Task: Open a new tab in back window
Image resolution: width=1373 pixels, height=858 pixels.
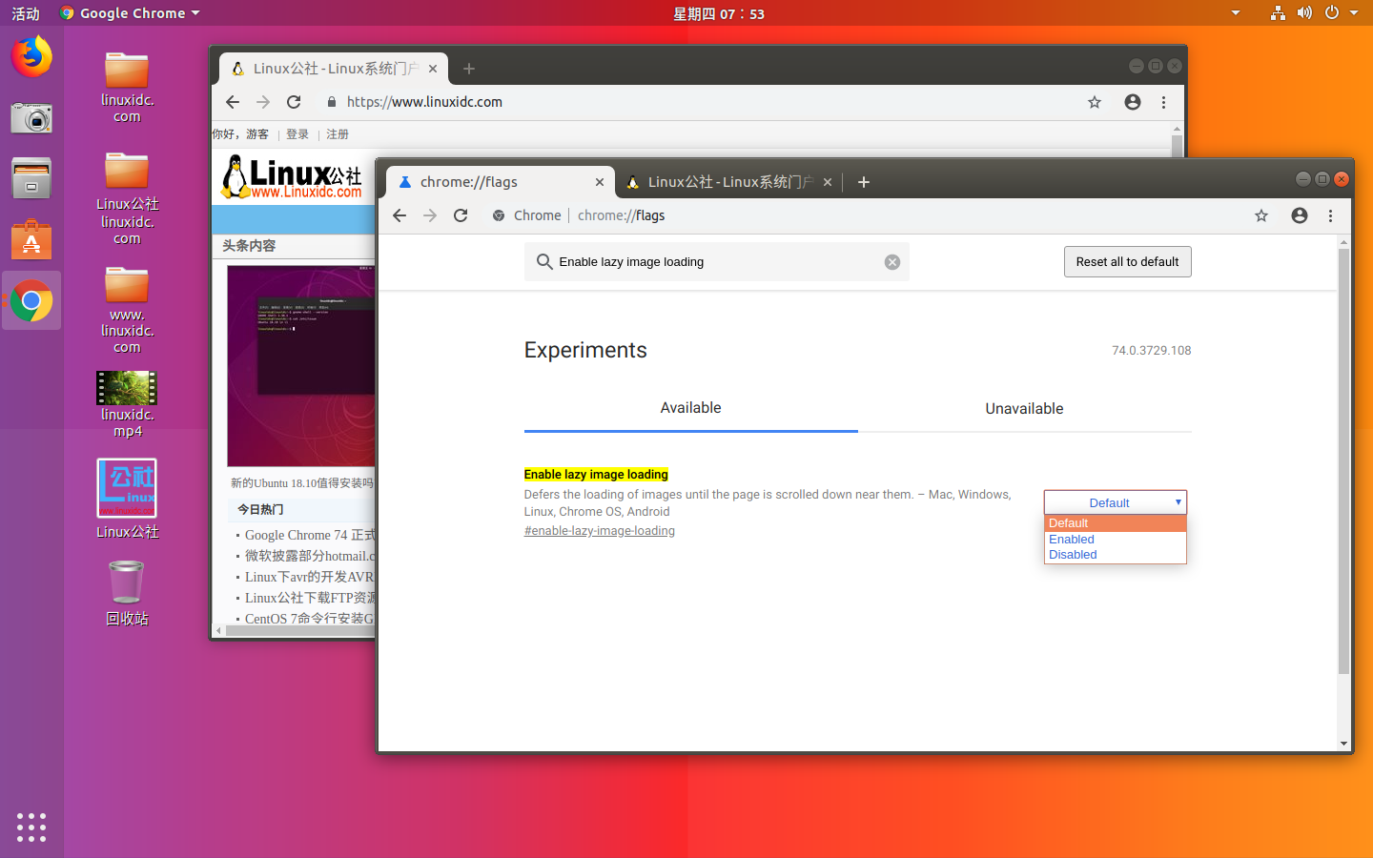Action: tap(469, 69)
